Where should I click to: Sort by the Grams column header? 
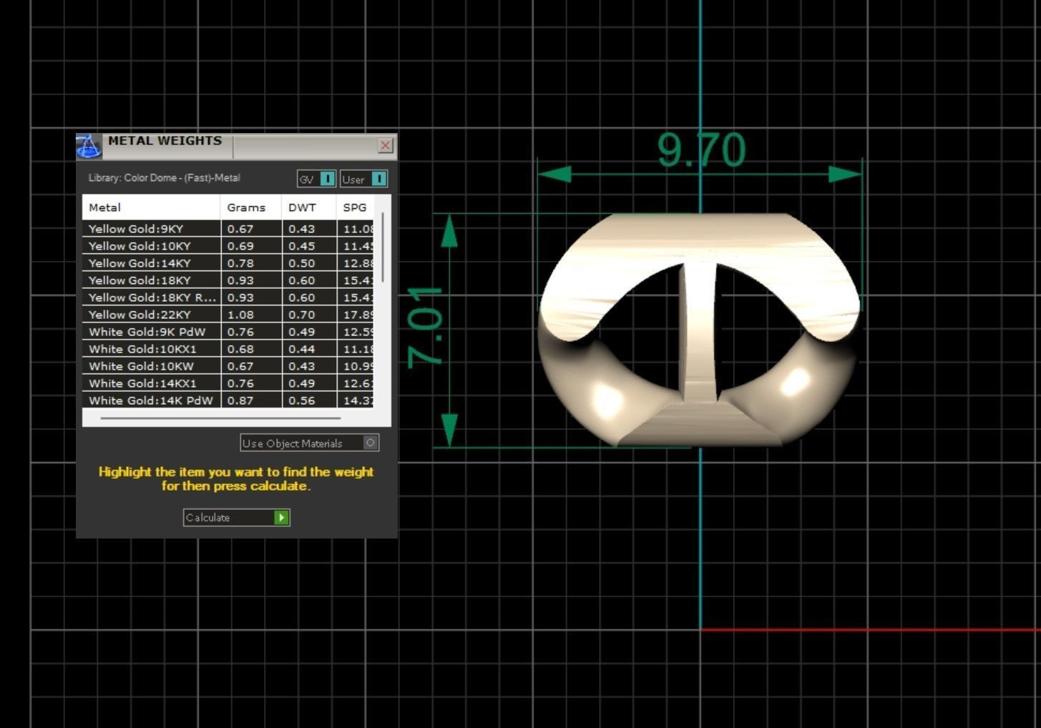(250, 207)
